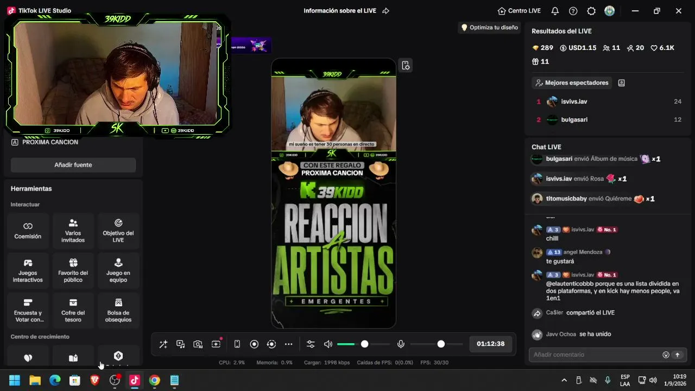Adjust the speaker volume slider
This screenshot has width=695, height=391.
click(363, 344)
